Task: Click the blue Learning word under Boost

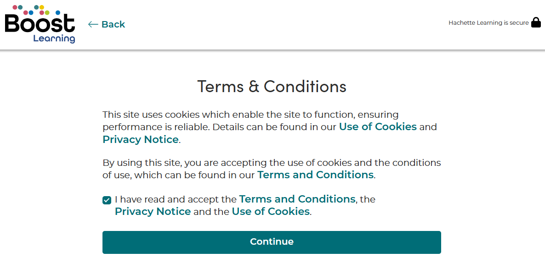Action: [54, 38]
